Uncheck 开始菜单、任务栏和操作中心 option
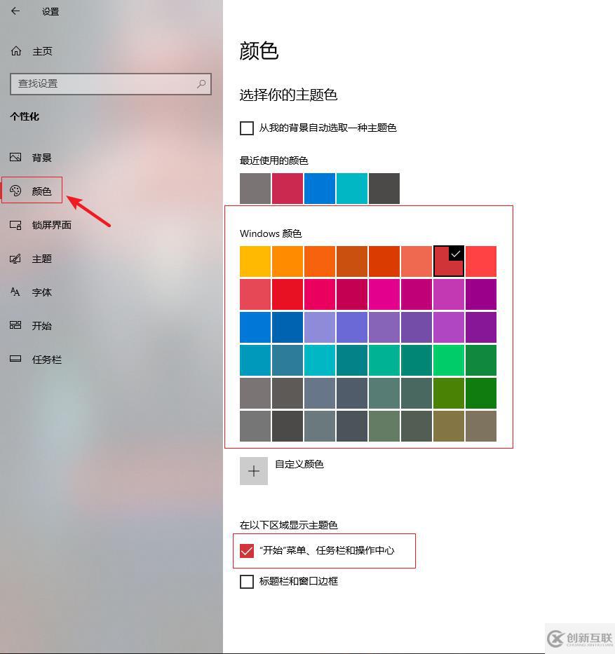 click(x=246, y=550)
